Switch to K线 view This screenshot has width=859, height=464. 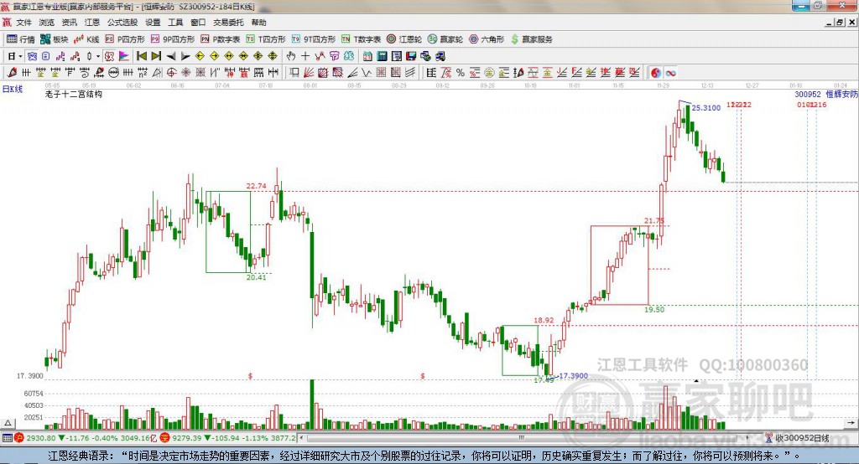(86, 39)
